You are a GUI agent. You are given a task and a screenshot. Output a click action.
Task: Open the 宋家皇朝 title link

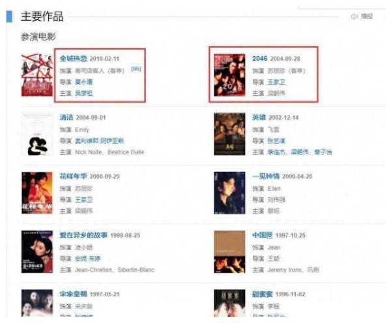point(73,294)
